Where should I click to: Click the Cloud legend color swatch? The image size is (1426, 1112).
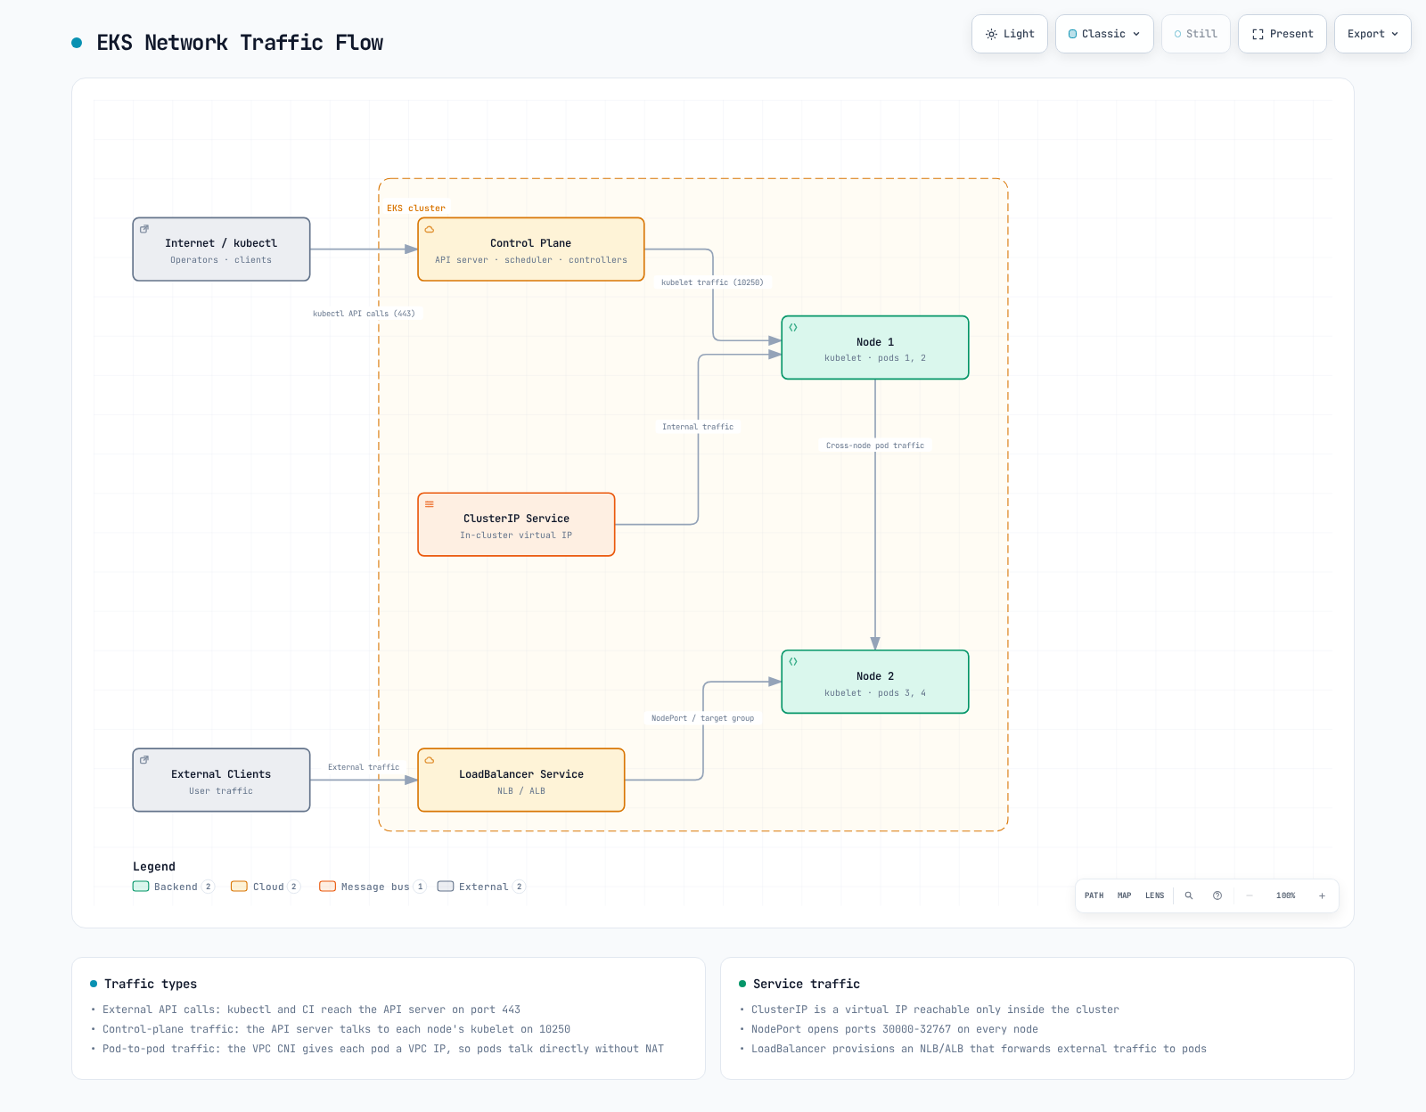(x=239, y=887)
